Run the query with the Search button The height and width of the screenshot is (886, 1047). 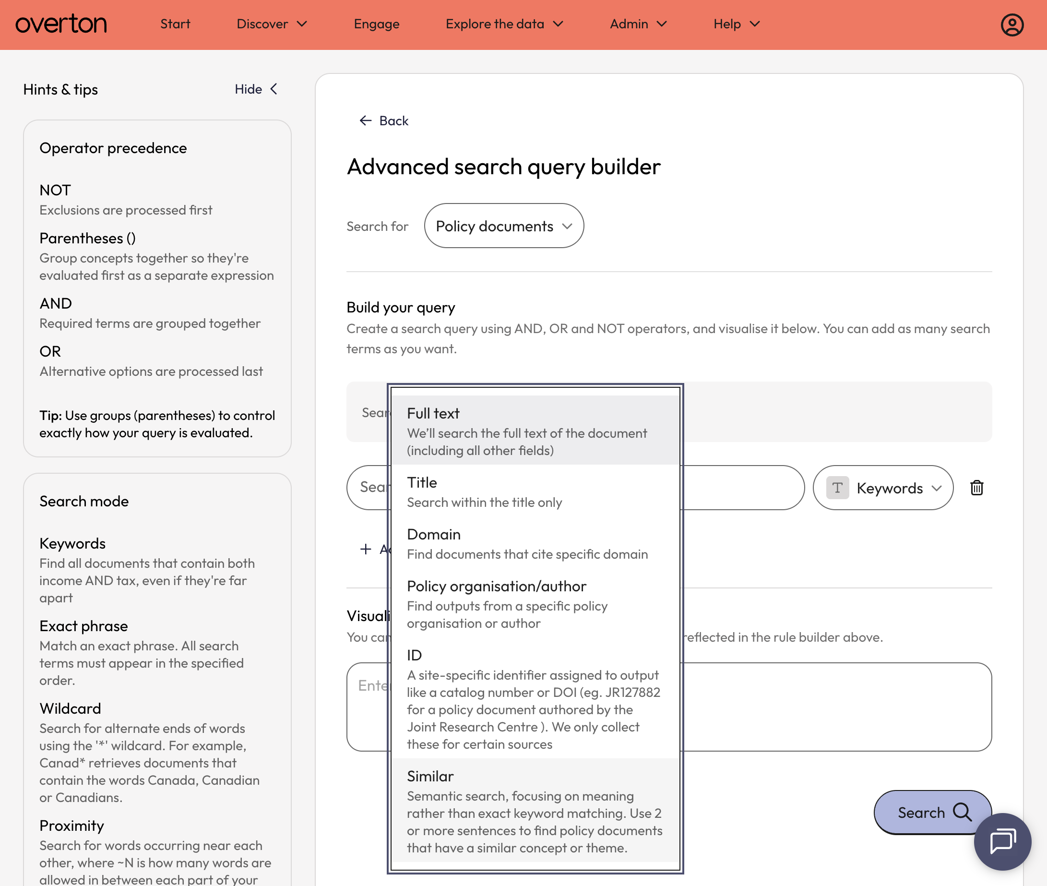(x=932, y=812)
